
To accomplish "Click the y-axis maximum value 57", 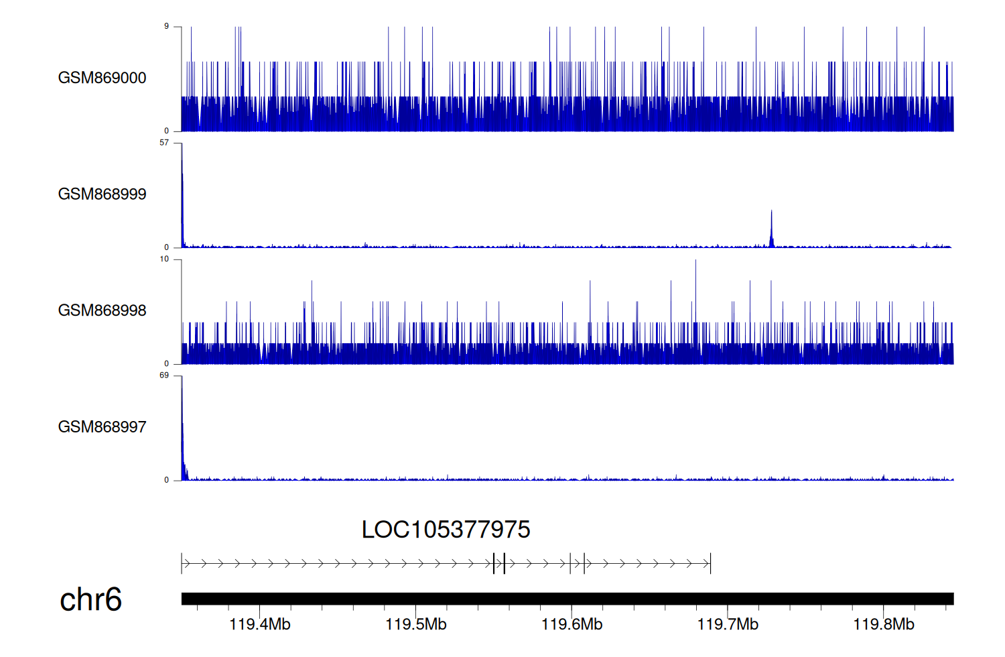I will pyautogui.click(x=164, y=143).
